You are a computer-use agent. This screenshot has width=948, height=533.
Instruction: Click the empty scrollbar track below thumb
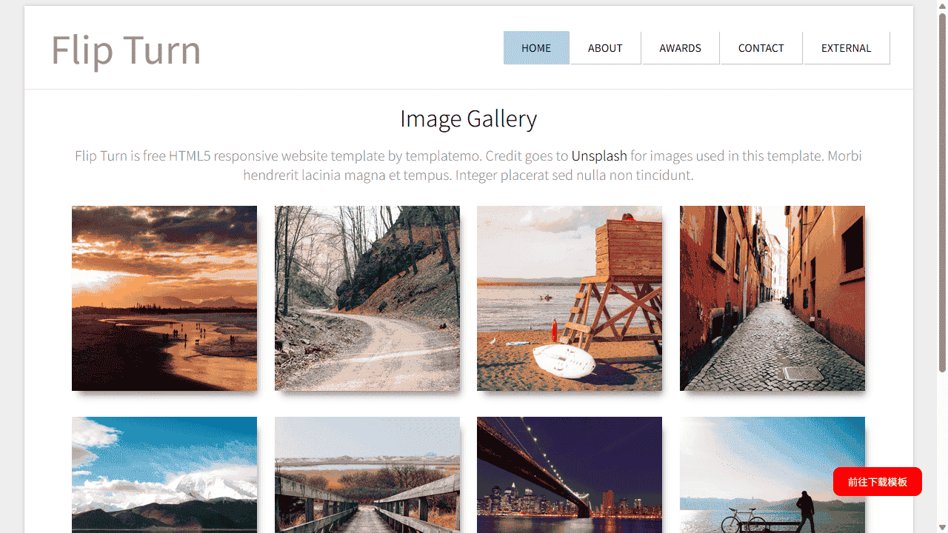(942, 444)
